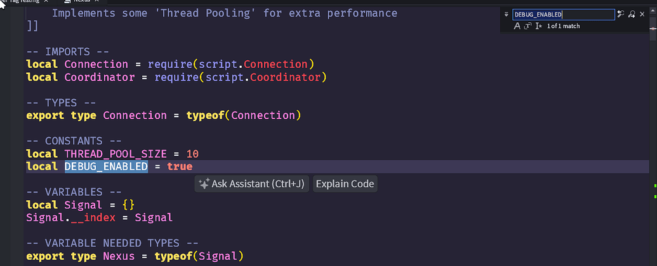This screenshot has height=266, width=657.
Task: Toggle Whole Word search option
Action: pyautogui.click(x=528, y=26)
